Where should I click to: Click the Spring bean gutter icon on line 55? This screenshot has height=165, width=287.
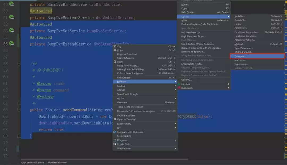11,44
